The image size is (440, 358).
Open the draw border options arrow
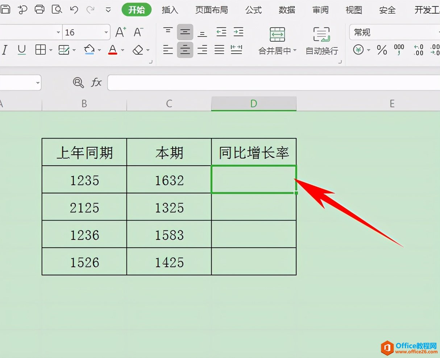pyautogui.click(x=74, y=50)
